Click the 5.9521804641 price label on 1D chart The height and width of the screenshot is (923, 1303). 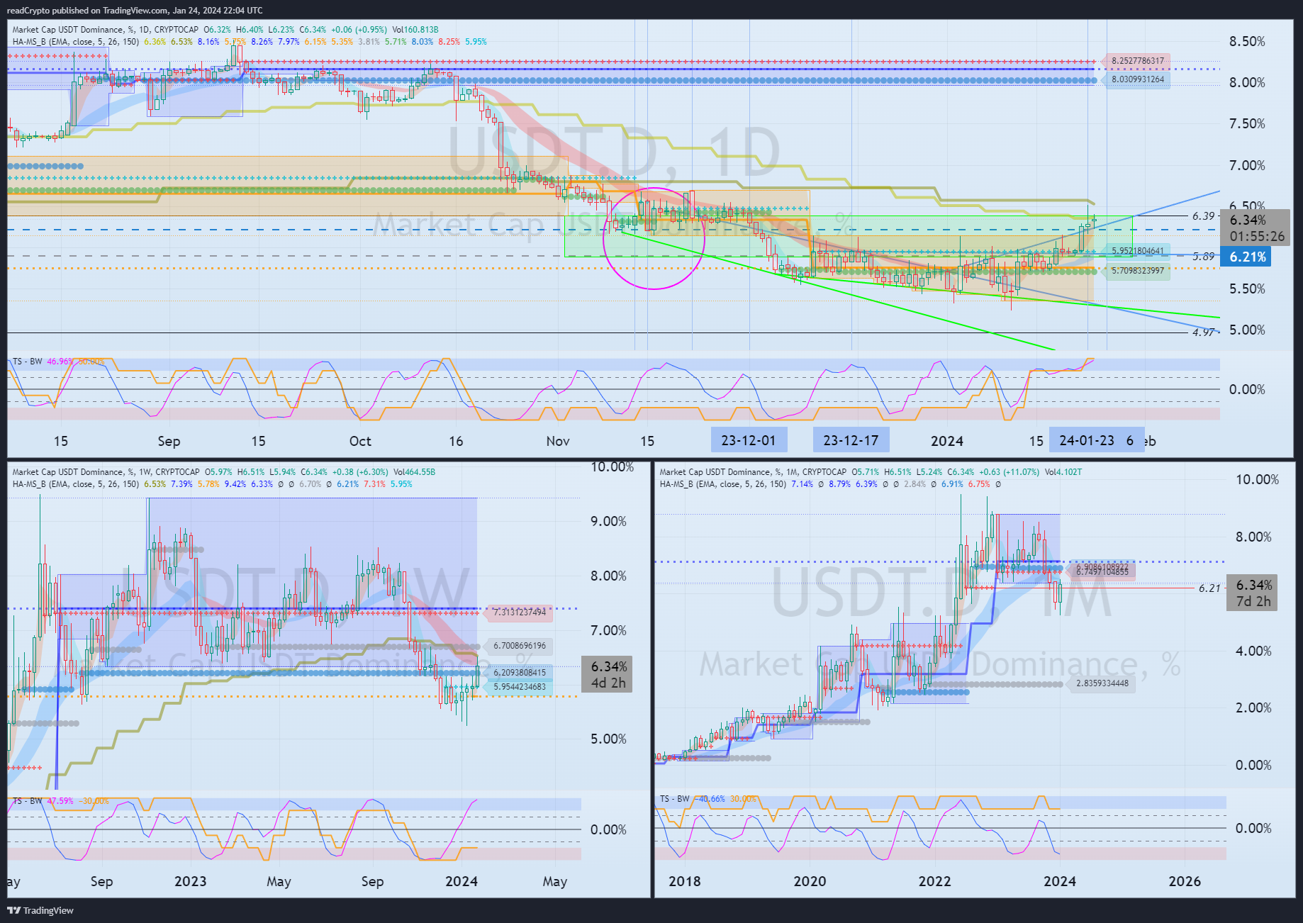(1136, 251)
